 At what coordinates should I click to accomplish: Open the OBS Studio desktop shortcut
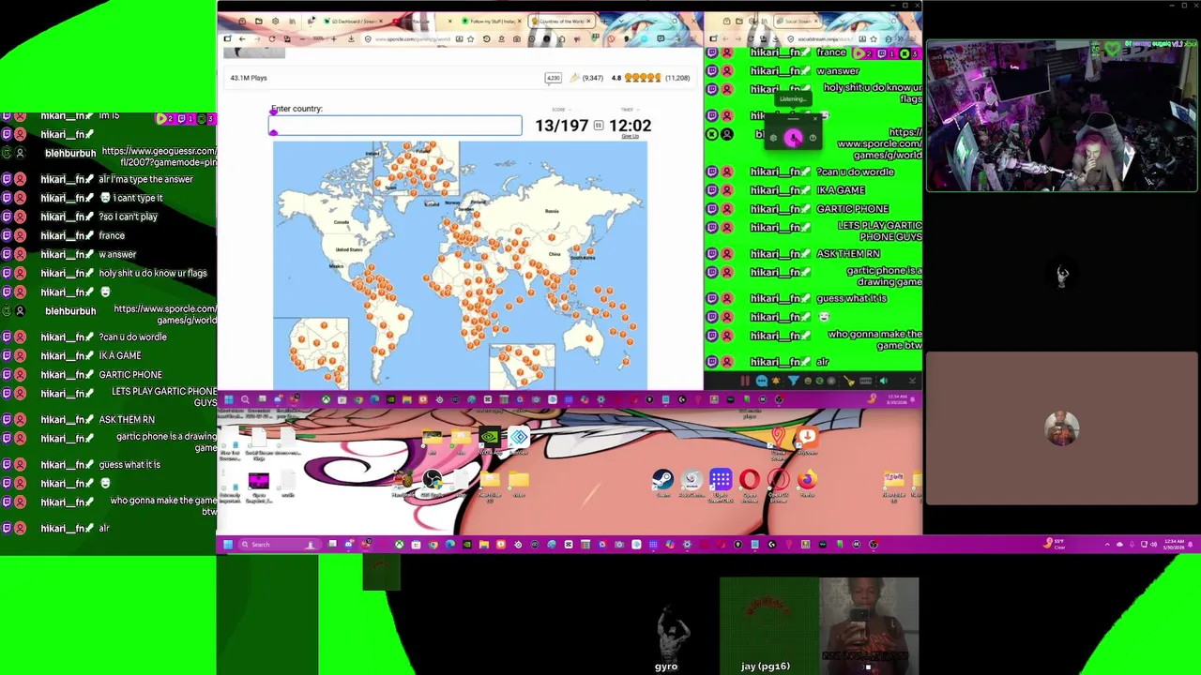point(432,483)
